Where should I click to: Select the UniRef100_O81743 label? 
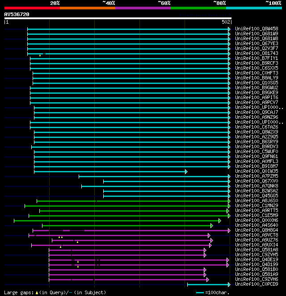pyautogui.click(x=257, y=53)
